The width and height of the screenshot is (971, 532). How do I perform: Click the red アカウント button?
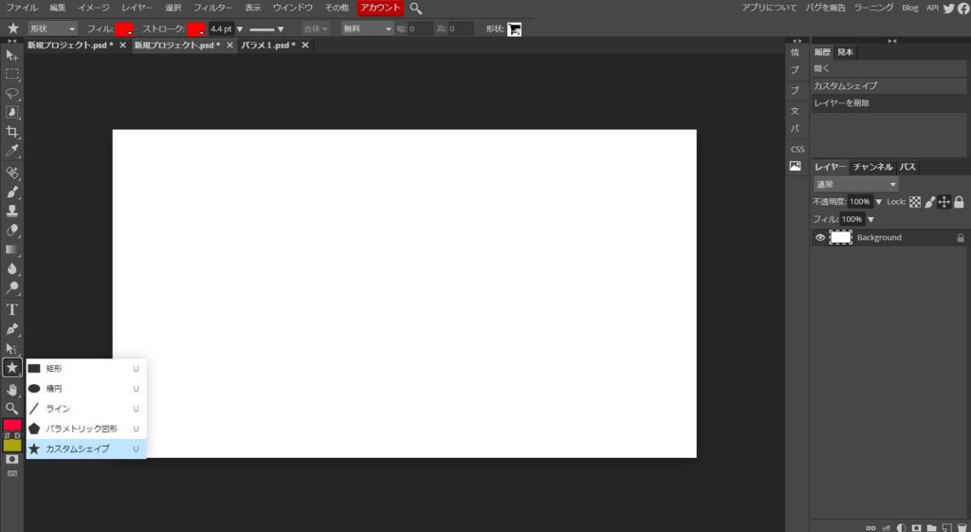380,8
